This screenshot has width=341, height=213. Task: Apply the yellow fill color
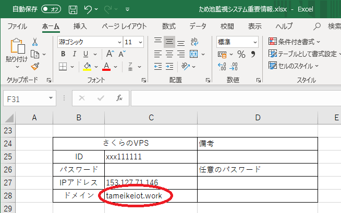[x=87, y=66]
